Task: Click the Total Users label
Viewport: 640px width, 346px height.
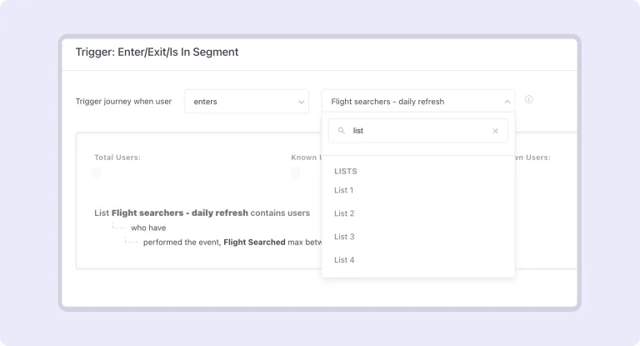Action: [117, 157]
